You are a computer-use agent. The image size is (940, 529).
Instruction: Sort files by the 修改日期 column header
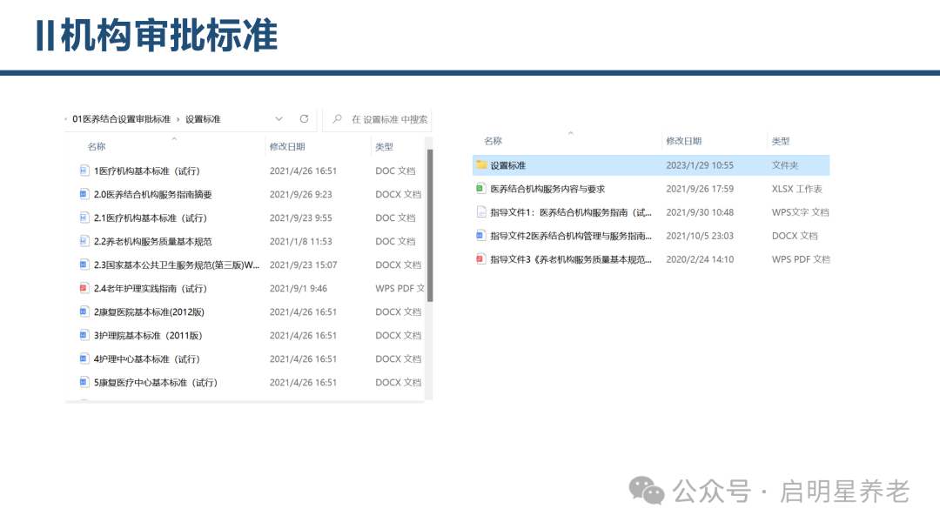click(x=289, y=146)
